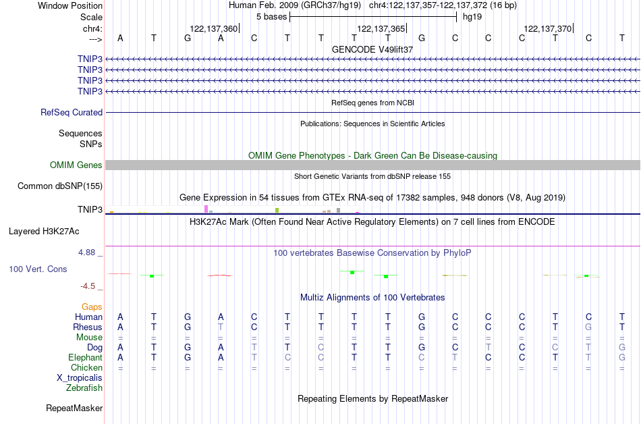Image resolution: width=641 pixels, height=424 pixels.
Task: Click the Scale label
Action: pyautogui.click(x=92, y=17)
